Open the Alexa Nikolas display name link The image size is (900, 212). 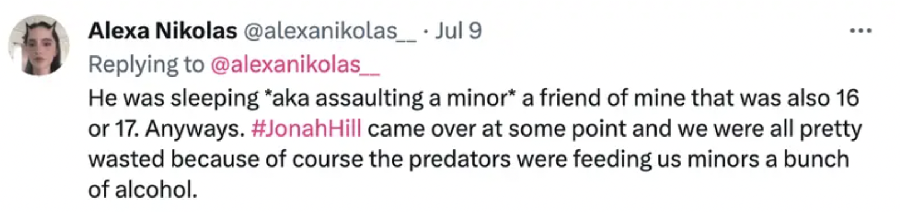coord(163,31)
